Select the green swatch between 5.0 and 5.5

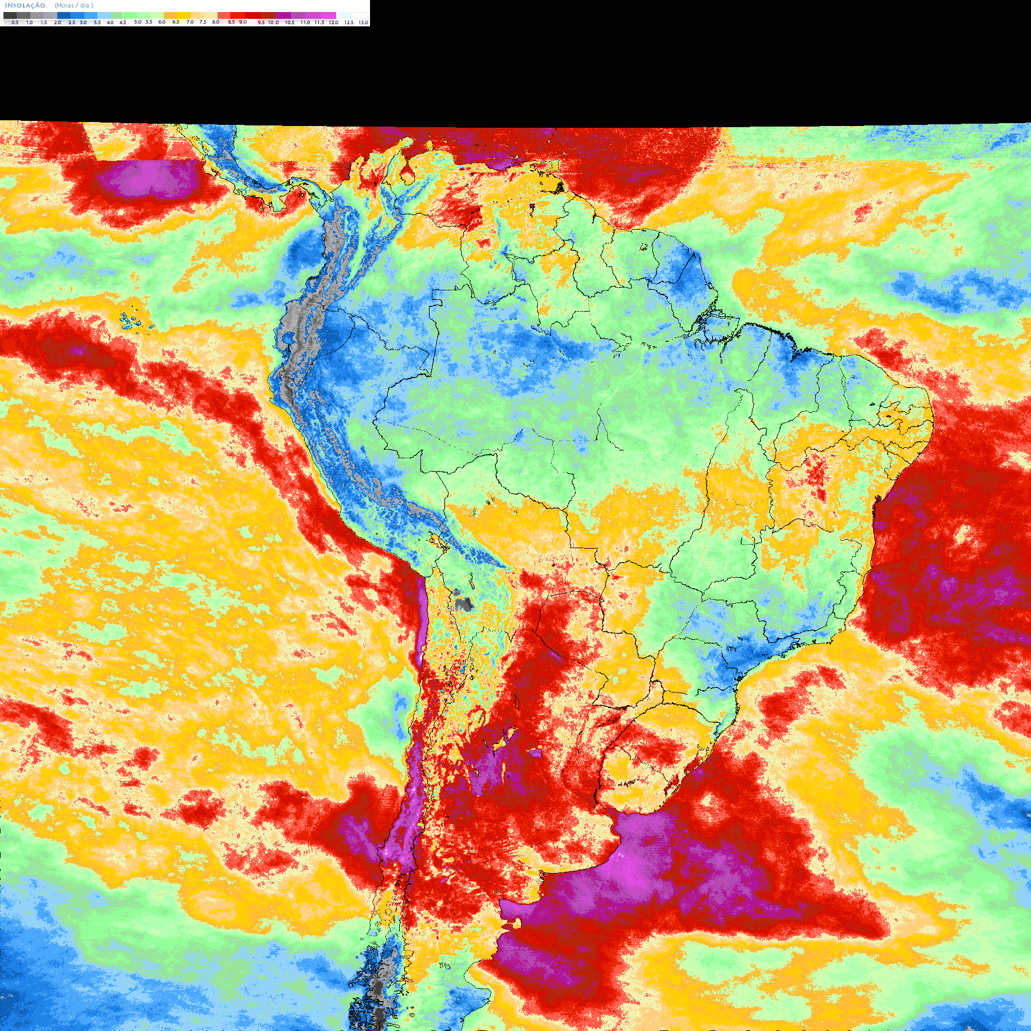pos(143,15)
